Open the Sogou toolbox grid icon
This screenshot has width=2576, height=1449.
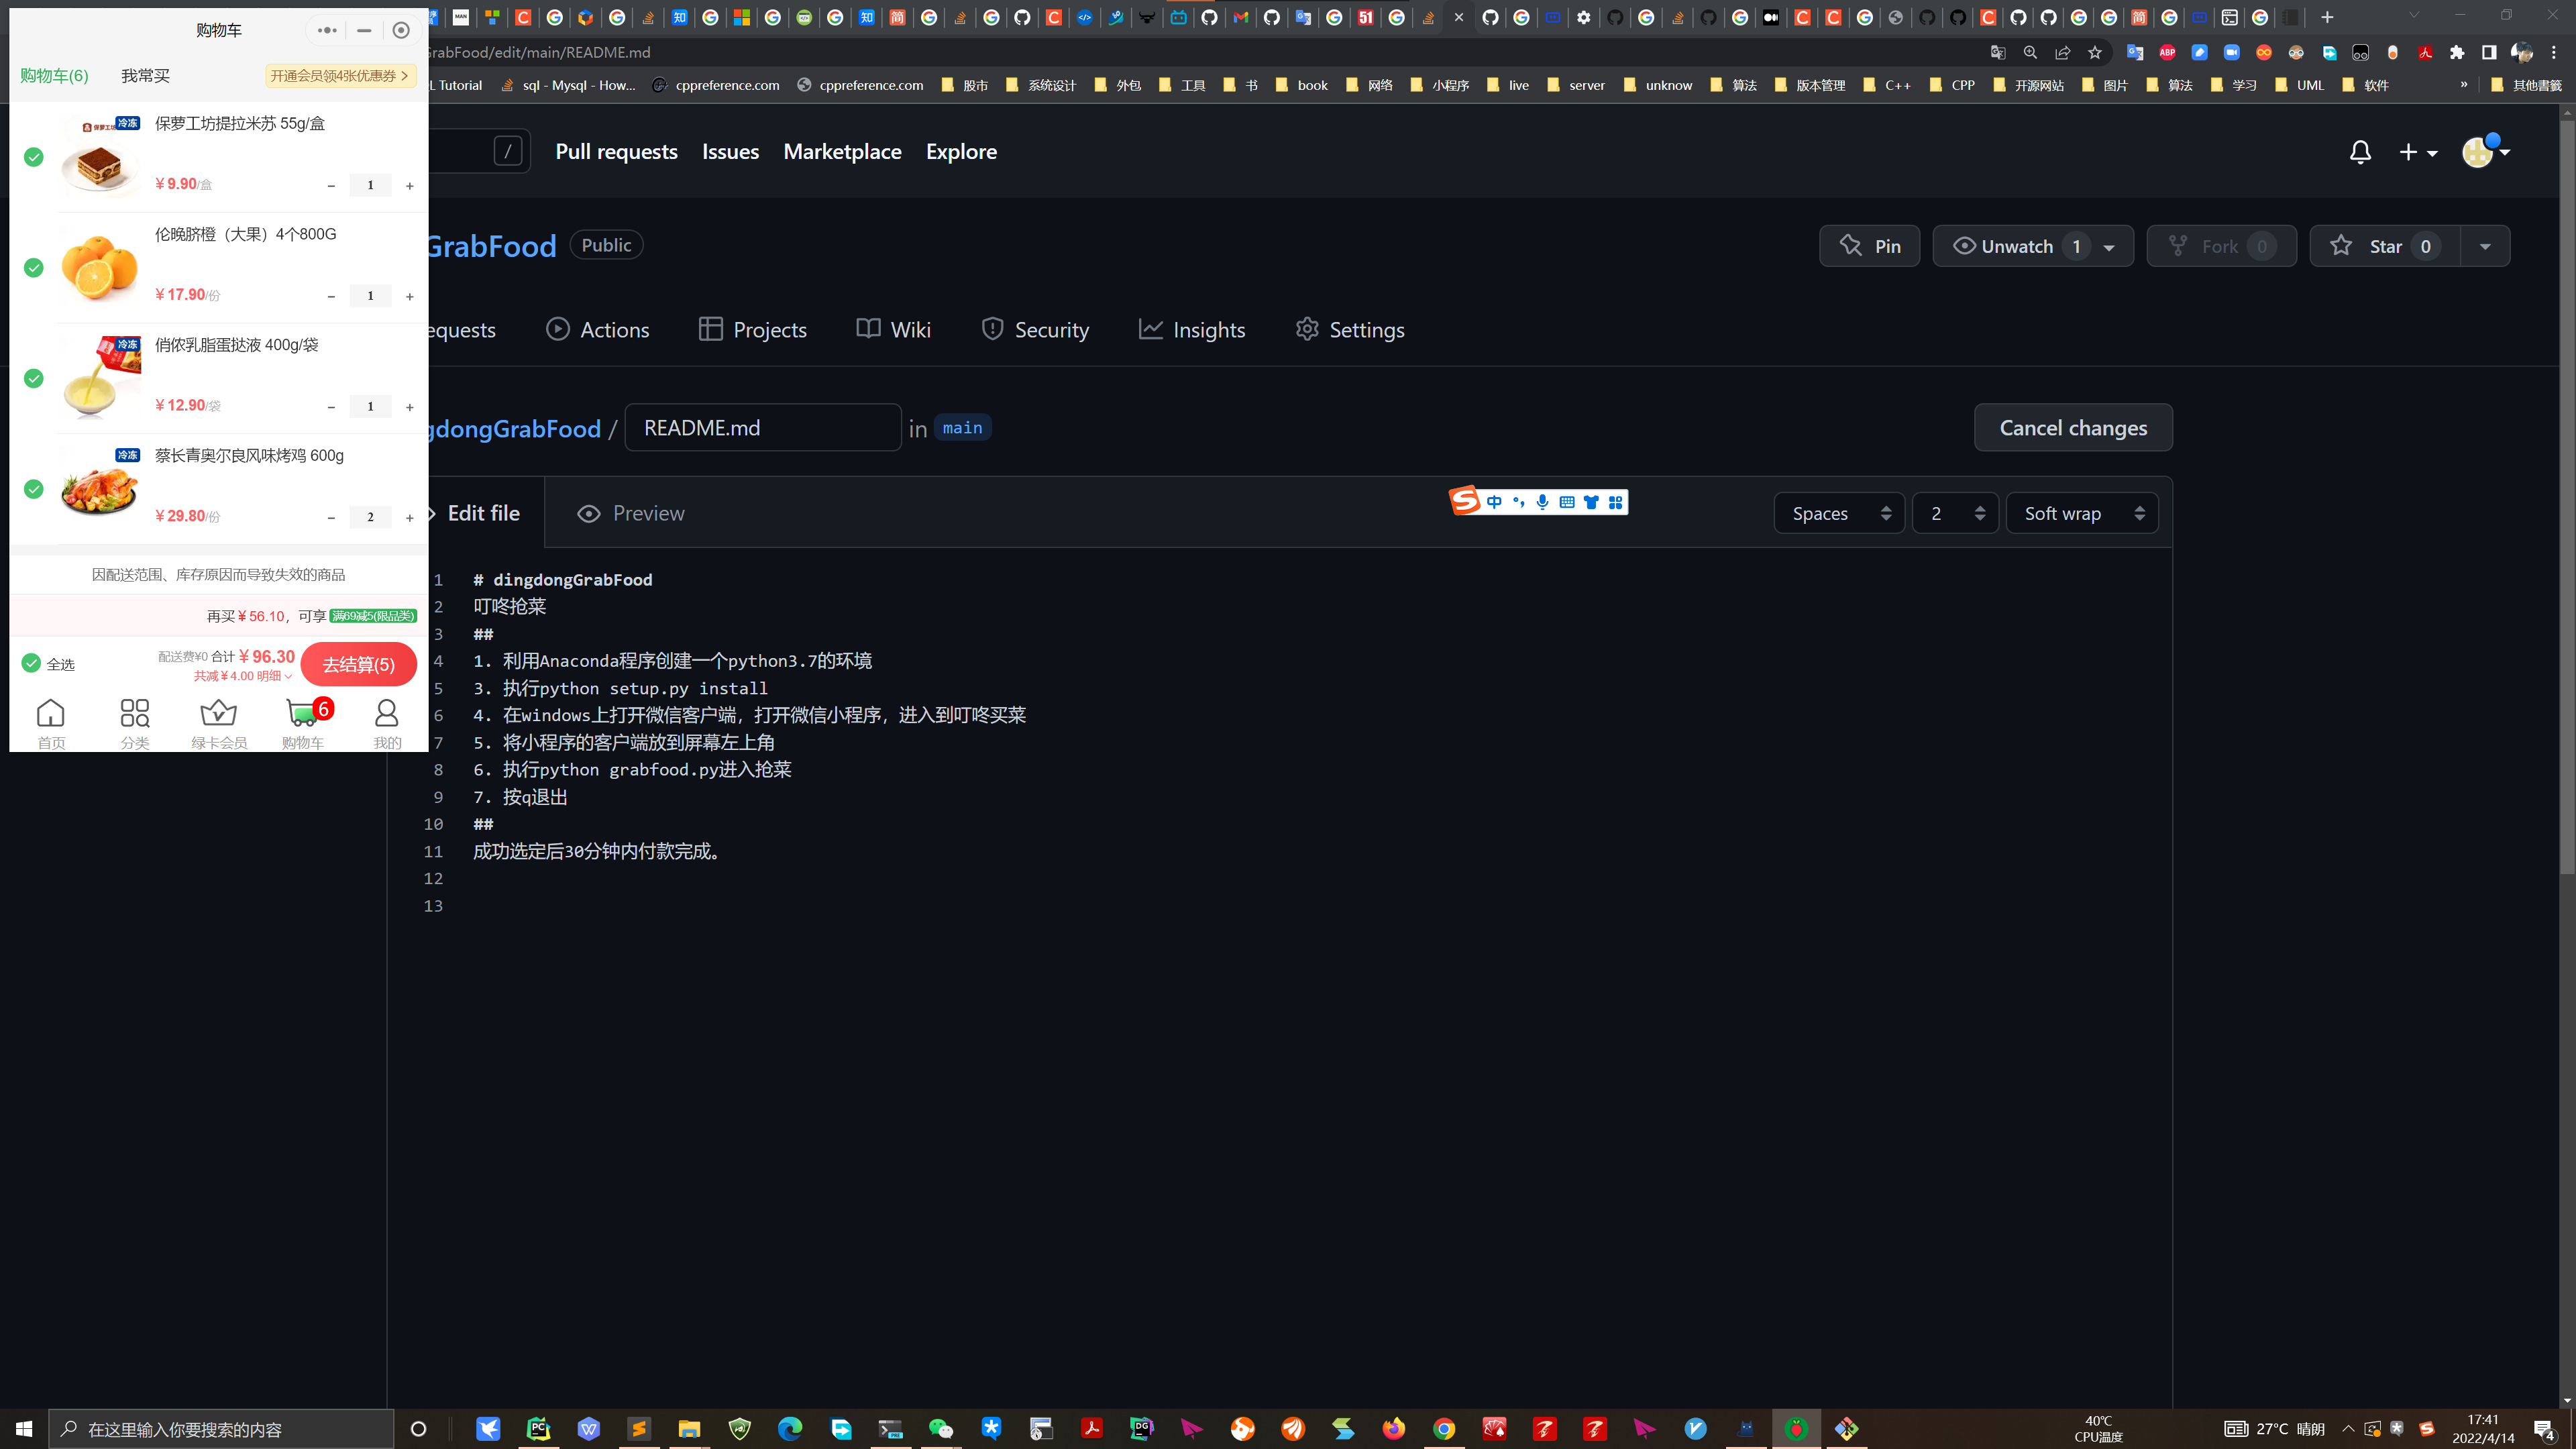[x=1615, y=502]
